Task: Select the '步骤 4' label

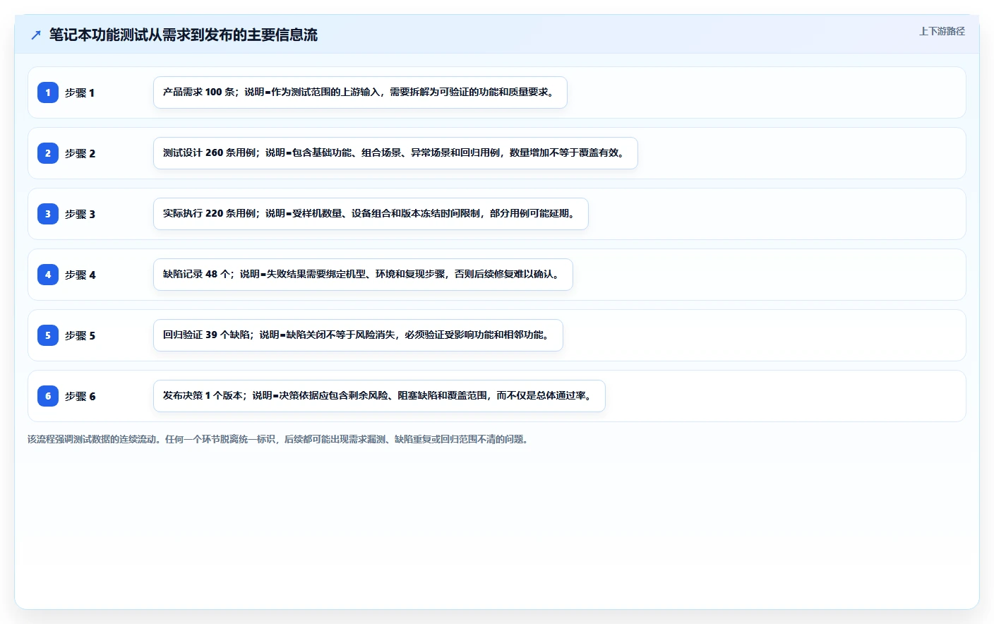Action: [x=80, y=275]
